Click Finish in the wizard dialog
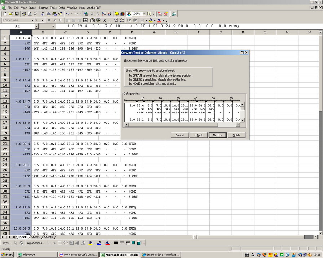 (236, 135)
